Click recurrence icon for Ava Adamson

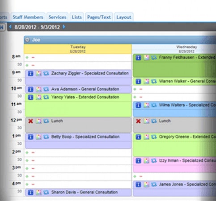[x=46, y=89]
